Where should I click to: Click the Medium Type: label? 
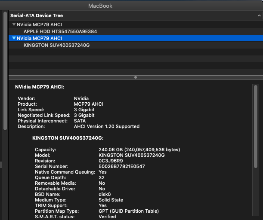pos(51,200)
